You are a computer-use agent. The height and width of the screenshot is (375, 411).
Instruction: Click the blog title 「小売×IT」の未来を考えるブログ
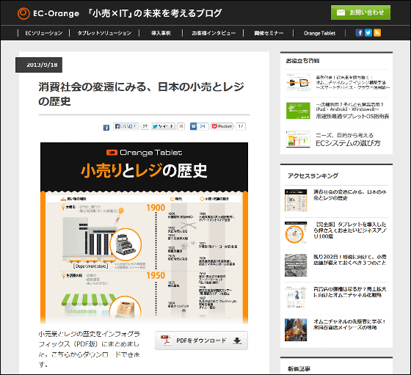click(155, 13)
